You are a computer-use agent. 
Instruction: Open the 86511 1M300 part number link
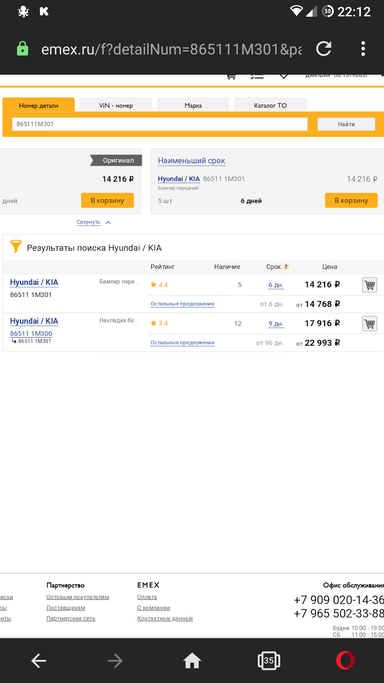(x=31, y=333)
